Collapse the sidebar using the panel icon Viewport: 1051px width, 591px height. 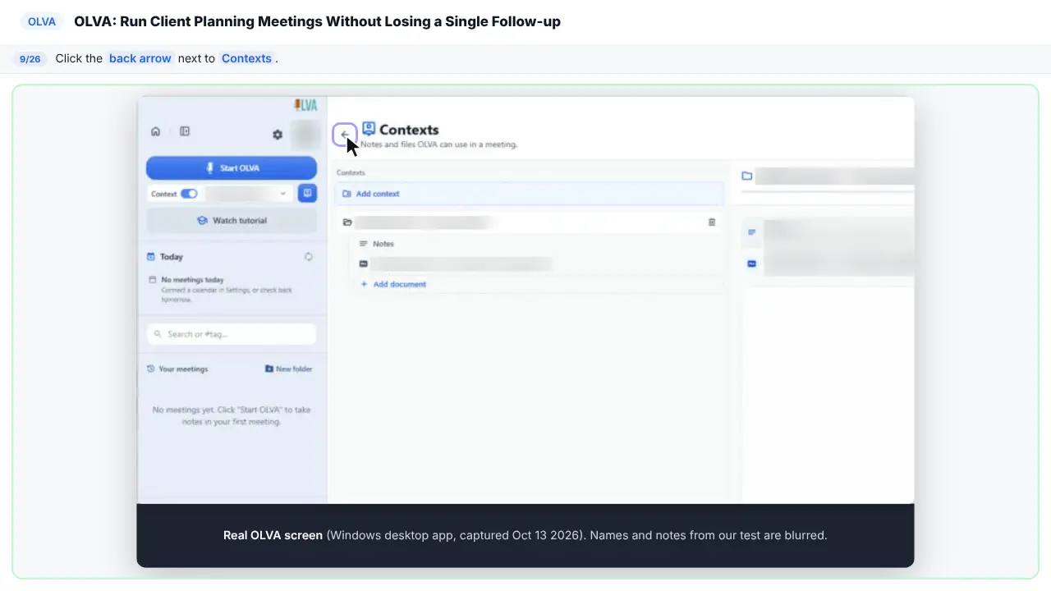point(185,131)
